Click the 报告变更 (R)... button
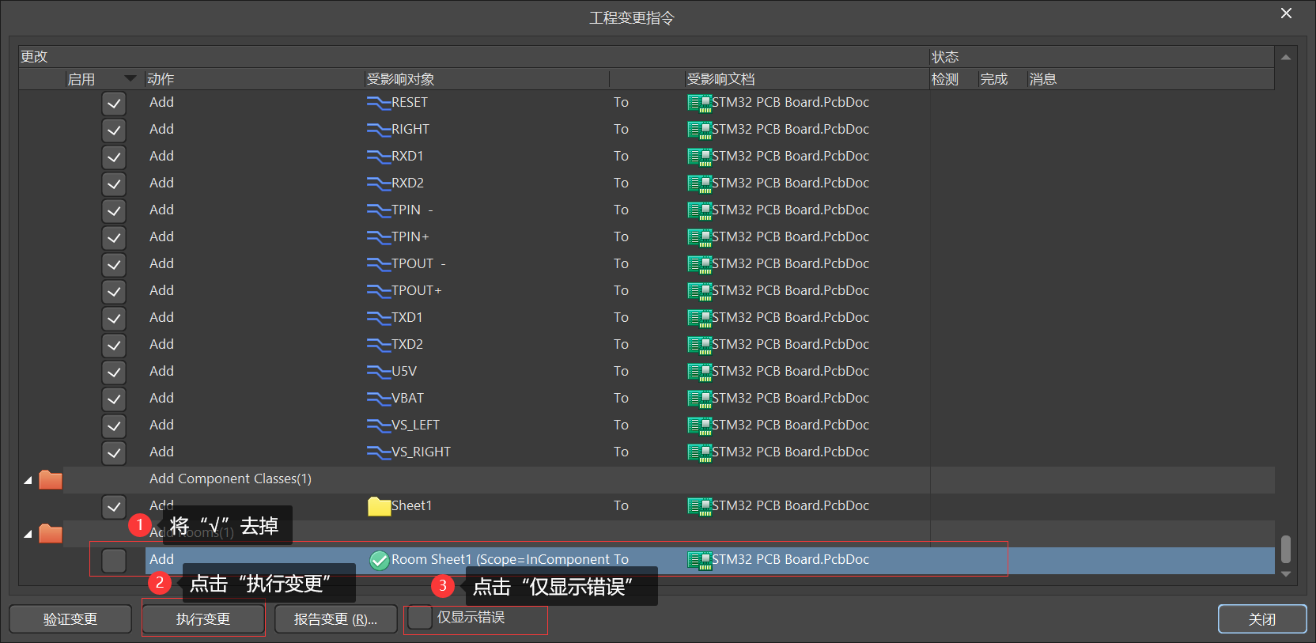Image resolution: width=1316 pixels, height=643 pixels. pyautogui.click(x=335, y=619)
